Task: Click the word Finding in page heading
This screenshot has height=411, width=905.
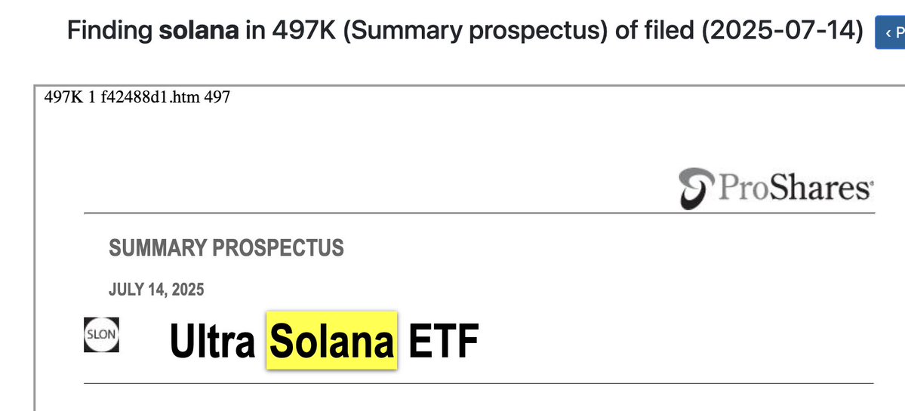Action: pyautogui.click(x=110, y=30)
